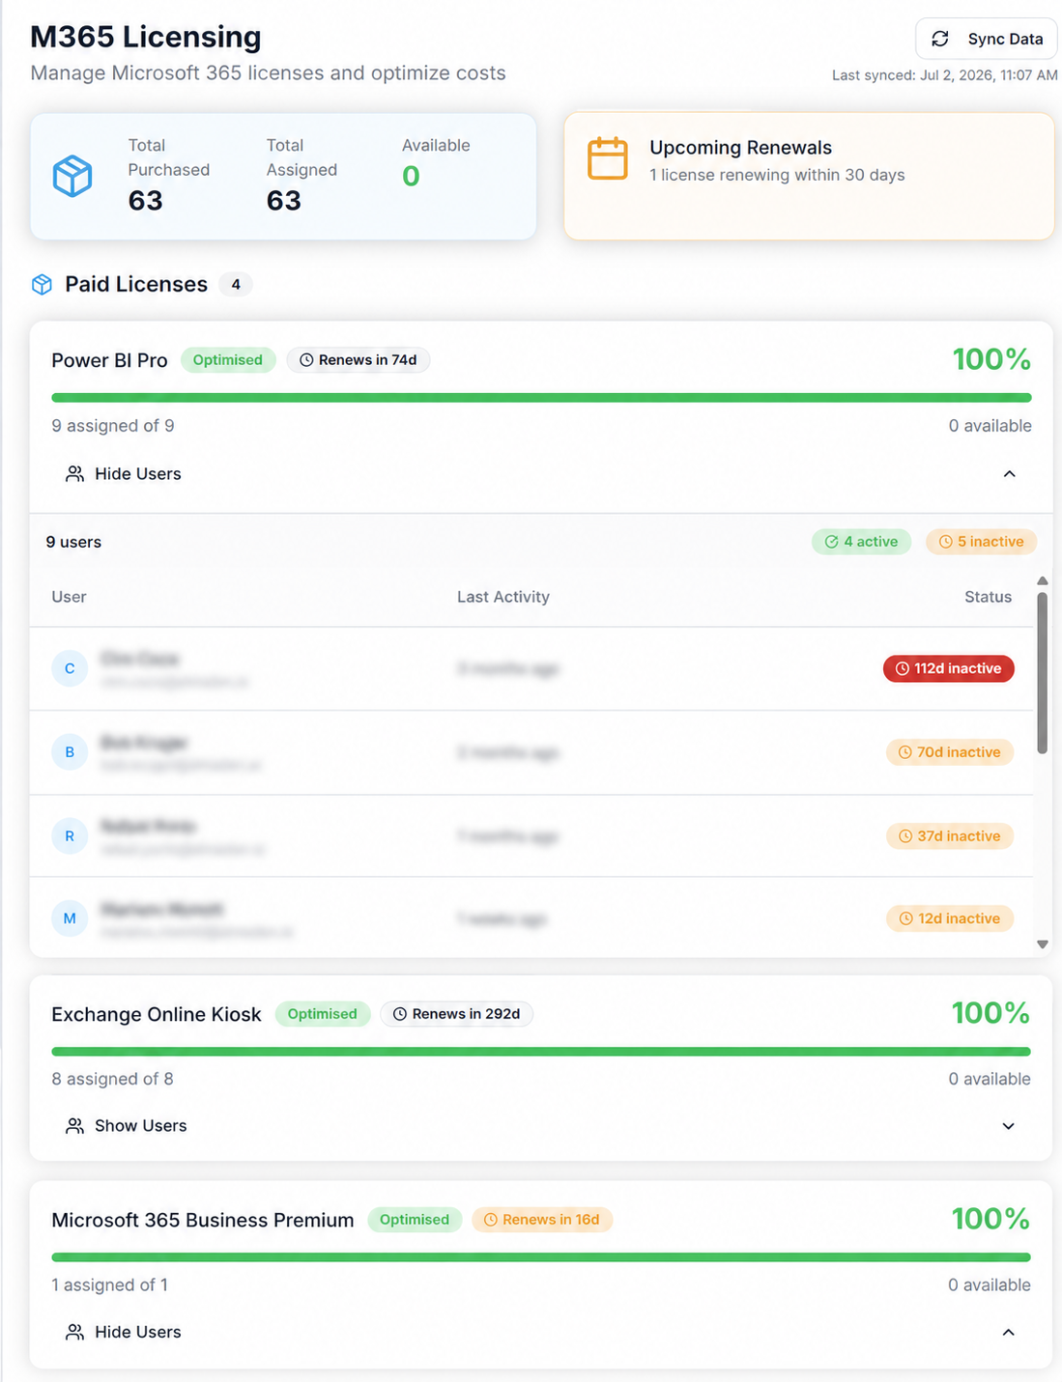Click the 37d inactive status badge

point(950,836)
